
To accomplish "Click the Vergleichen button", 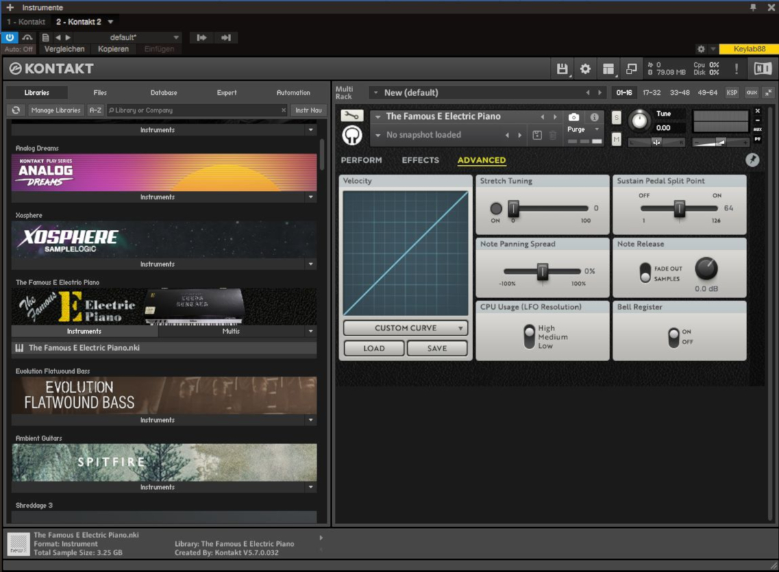I will 64,49.
